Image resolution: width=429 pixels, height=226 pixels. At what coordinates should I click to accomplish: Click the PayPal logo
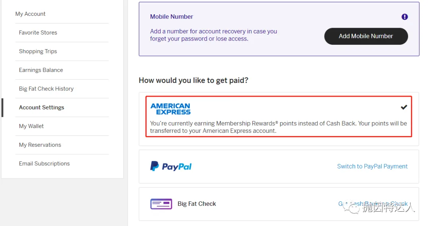coord(171,166)
